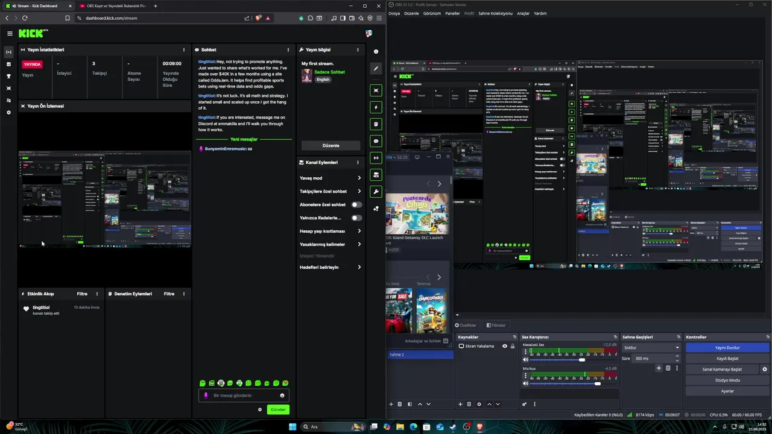
Task: Click Düzenle button in Yayın bilgisi
Action: click(x=331, y=145)
